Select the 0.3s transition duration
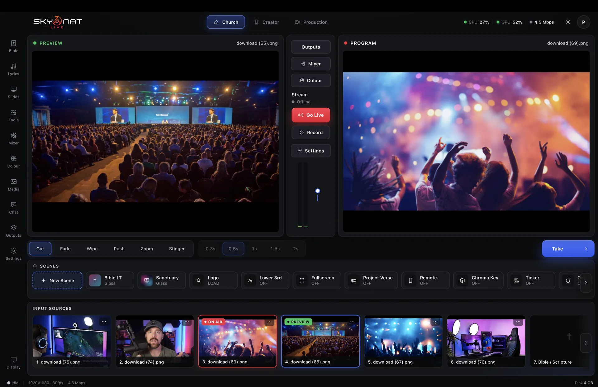Image resolution: width=598 pixels, height=387 pixels. pos(211,249)
